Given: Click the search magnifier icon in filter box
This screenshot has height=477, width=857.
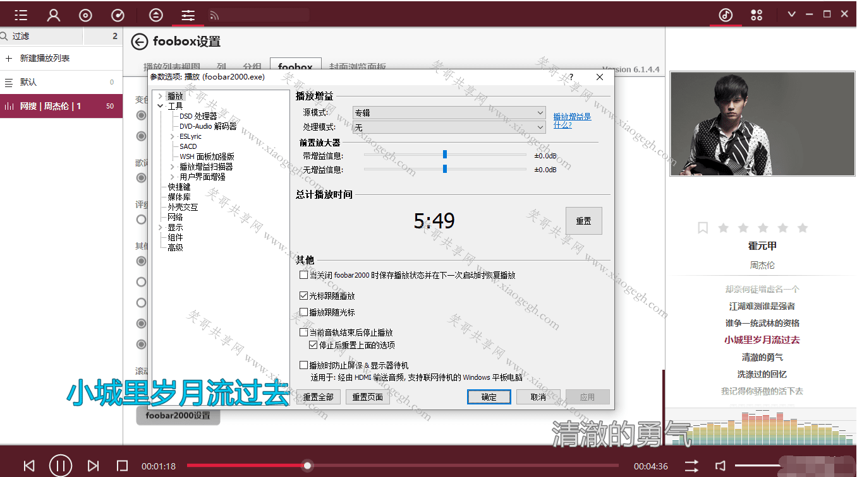Looking at the screenshot, I should 5,37.
